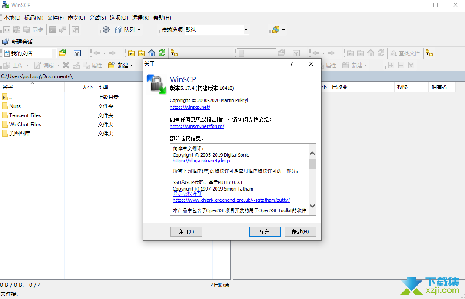Click the open terminal console icon
Screen dimensions: 465x299
53,30
